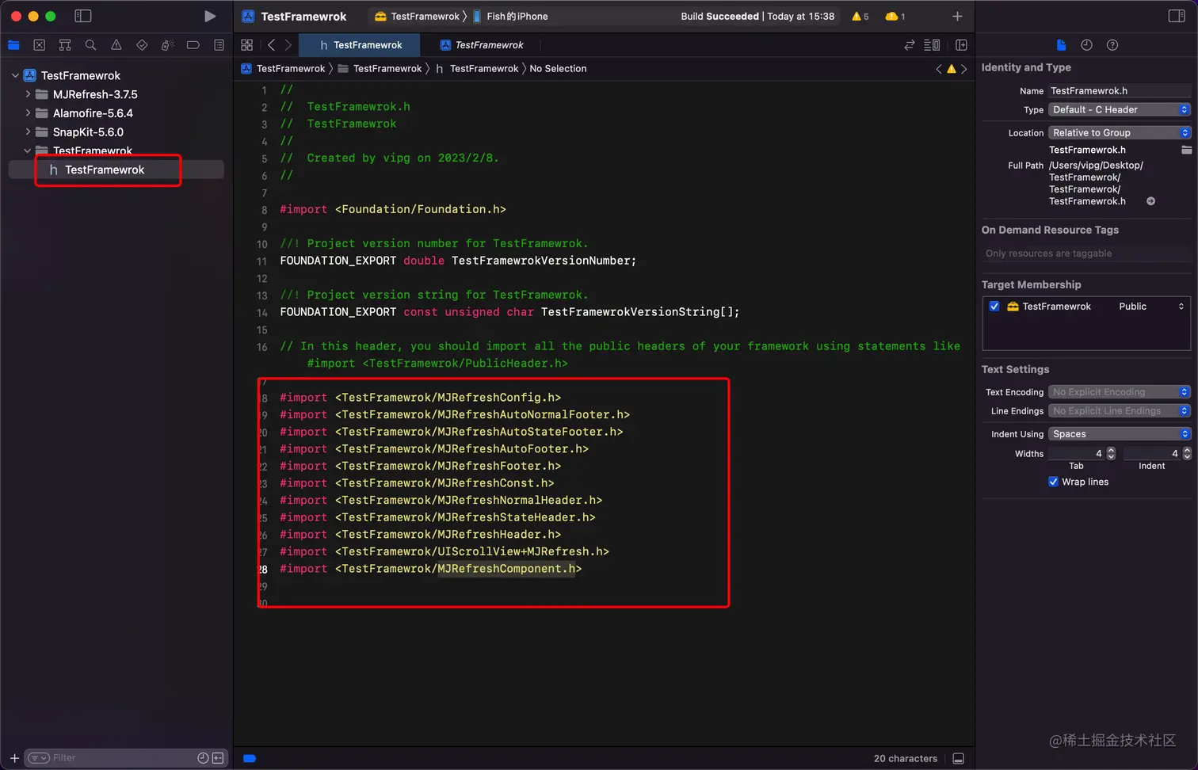Choose the Fish的iPhone run destination
The image size is (1198, 770).
click(510, 16)
